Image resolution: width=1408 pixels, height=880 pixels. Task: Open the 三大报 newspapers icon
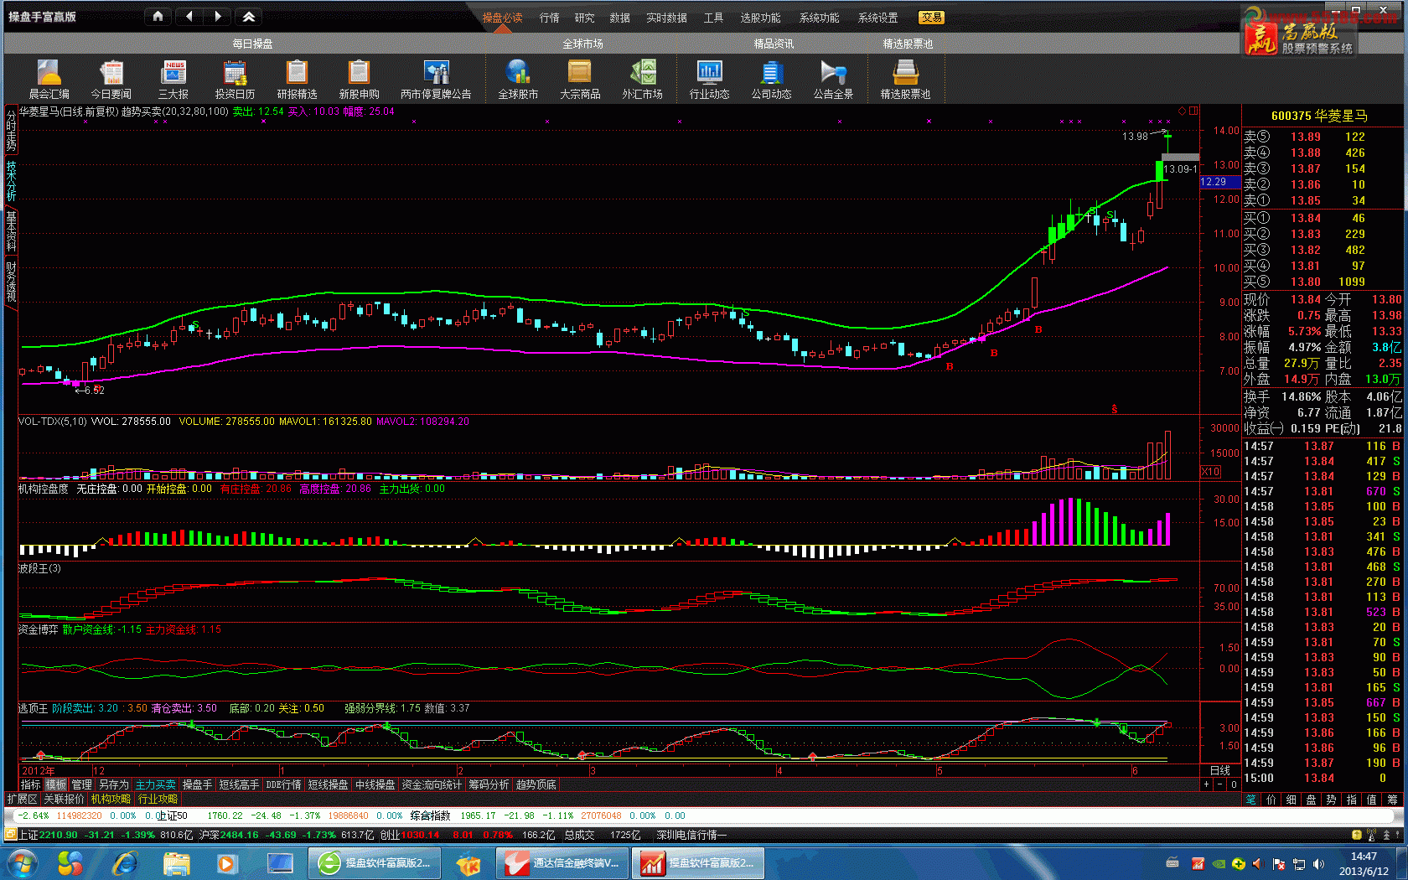(173, 80)
